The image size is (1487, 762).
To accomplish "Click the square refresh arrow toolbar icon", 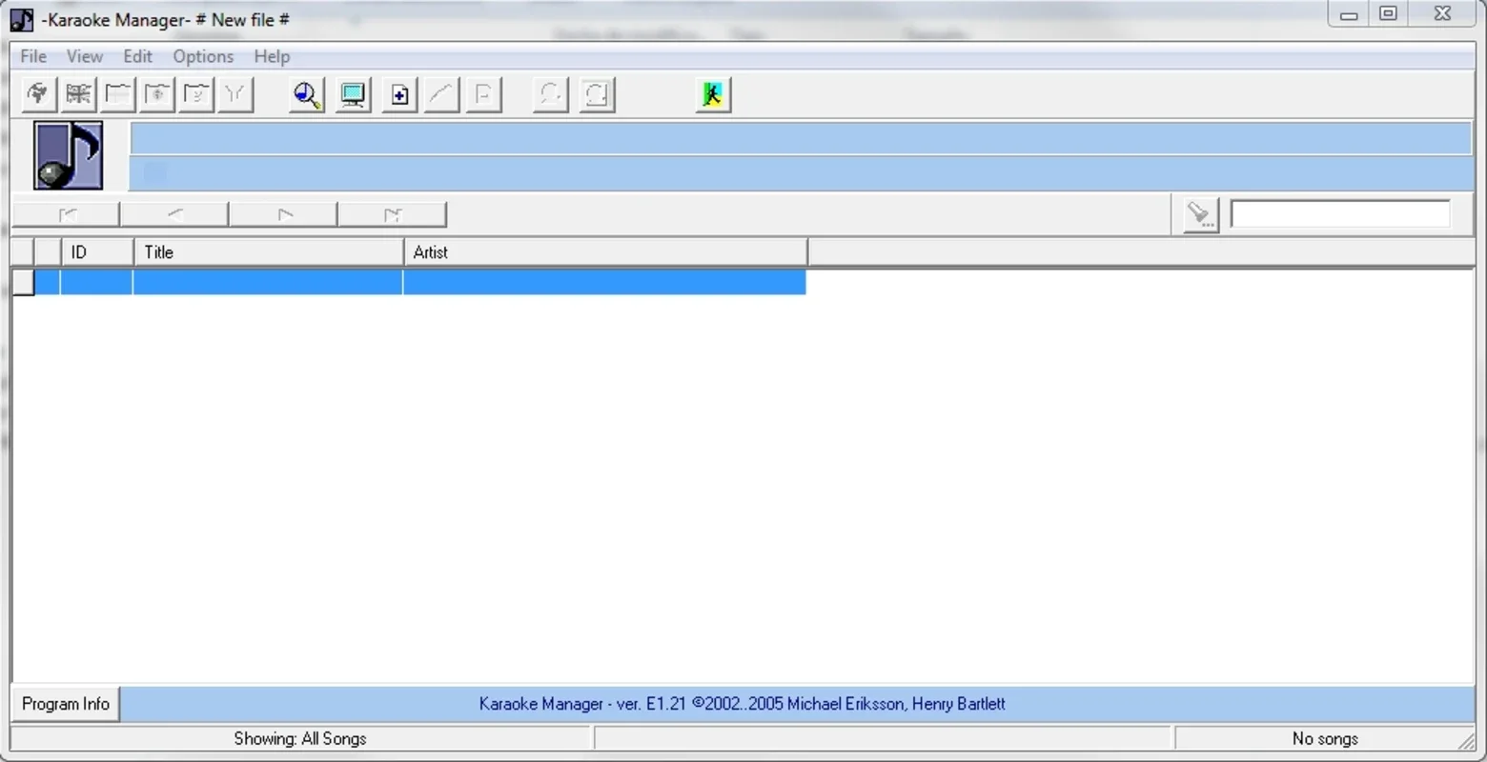I will click(x=597, y=94).
